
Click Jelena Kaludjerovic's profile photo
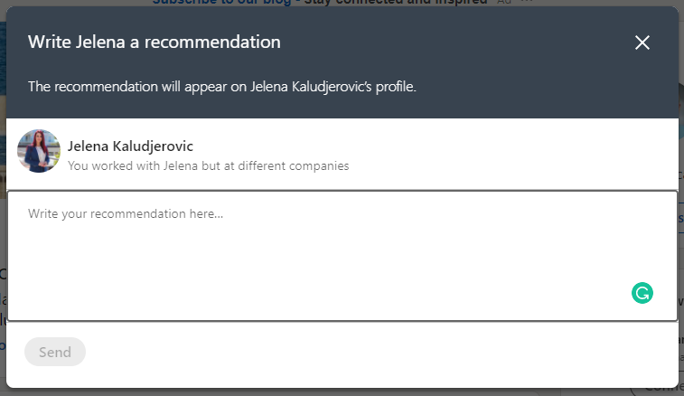click(39, 151)
